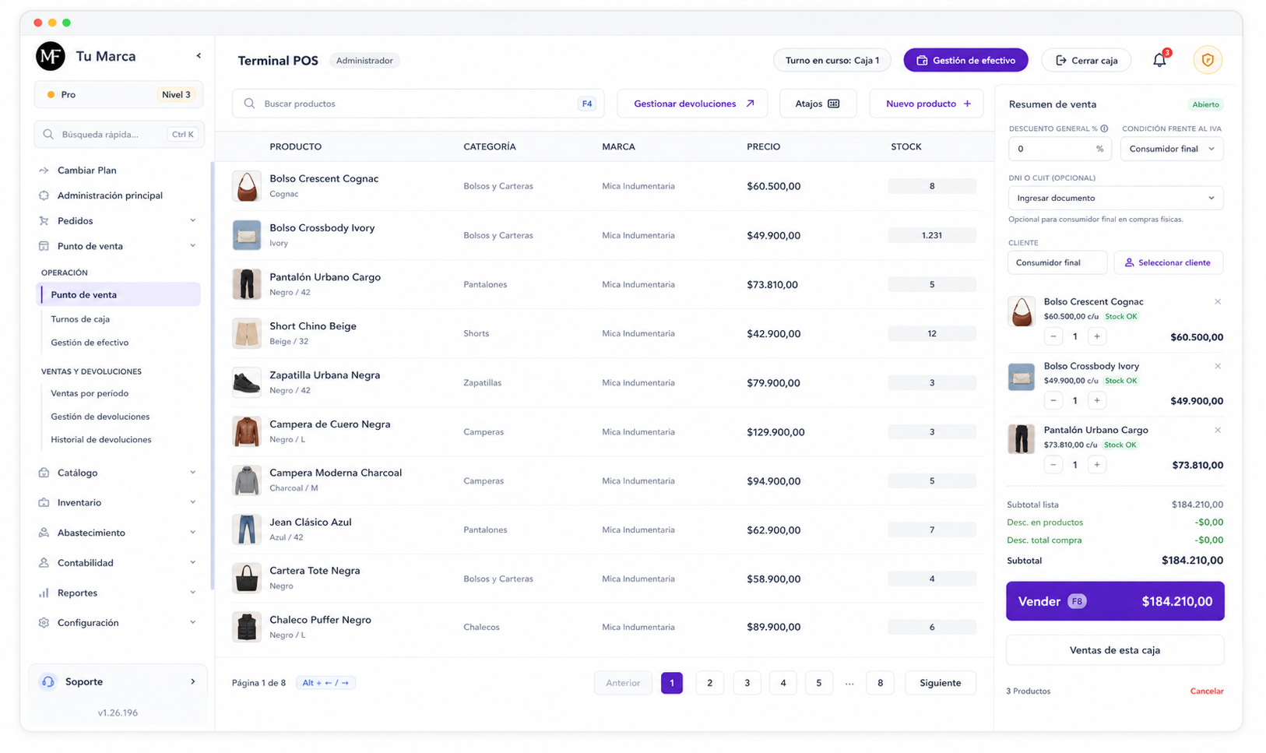This screenshot has height=753, width=1266.
Task: Remove Bolso Crescent Cognac from the sale
Action: coord(1218,302)
